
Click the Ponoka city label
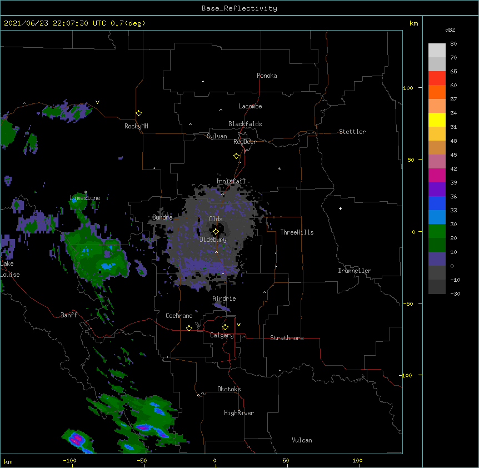point(267,76)
